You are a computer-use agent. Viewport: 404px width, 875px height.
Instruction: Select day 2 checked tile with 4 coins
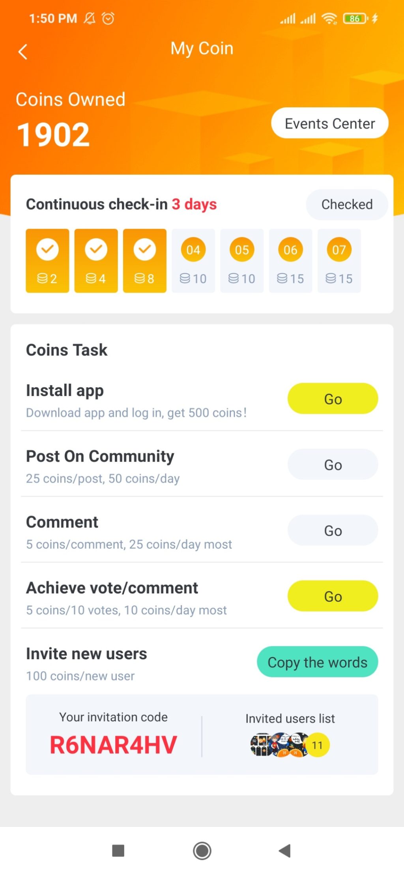pos(96,261)
